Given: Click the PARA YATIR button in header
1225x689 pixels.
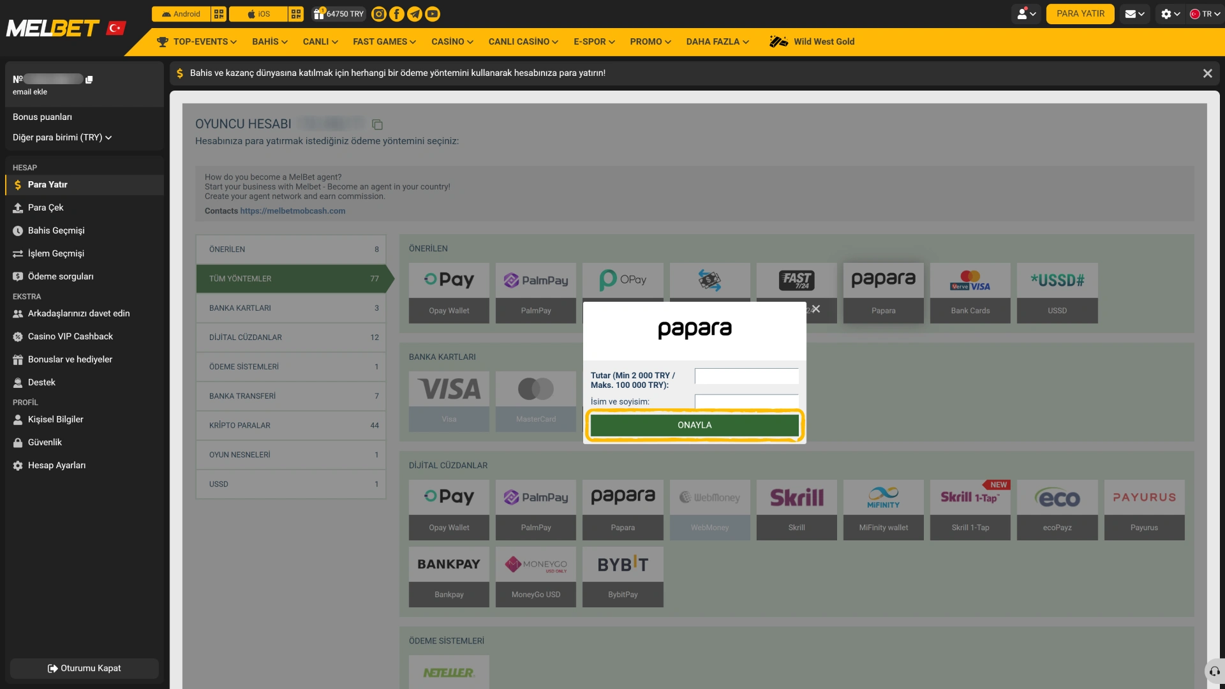Looking at the screenshot, I should 1080,14.
